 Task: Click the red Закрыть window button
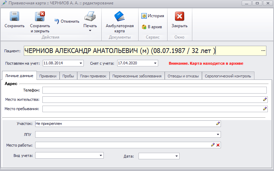pyautogui.click(x=179, y=17)
